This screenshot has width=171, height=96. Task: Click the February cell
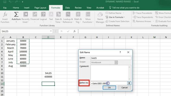click(x=10, y=45)
